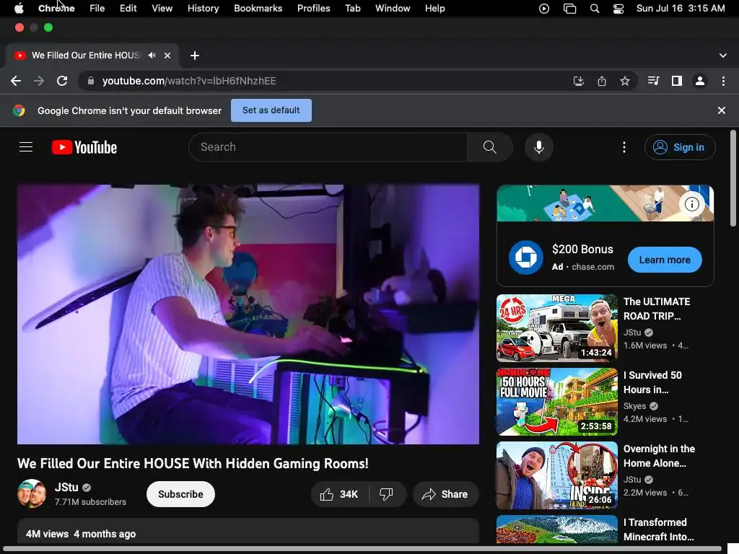
Task: Open the Chrome app menu
Action: tap(56, 9)
